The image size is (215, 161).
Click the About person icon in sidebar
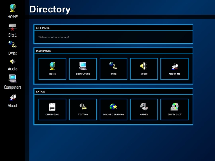[13, 97]
